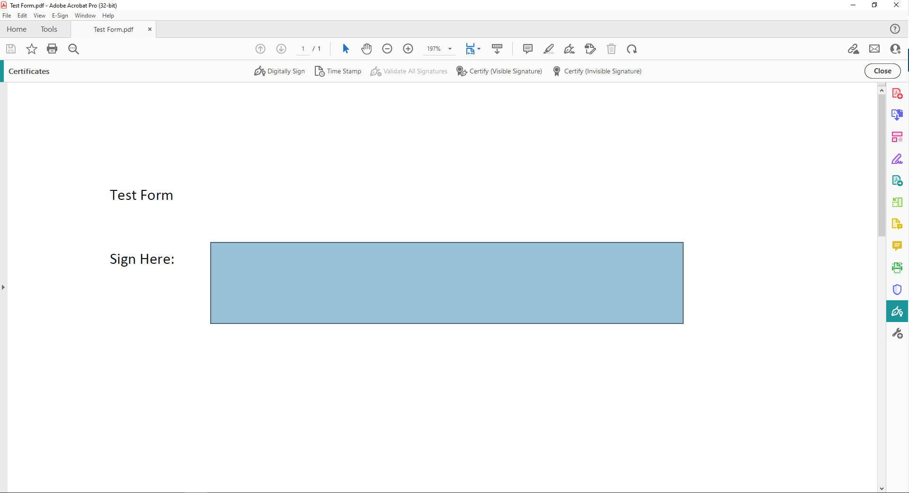
Task: Click the zoom in plus icon
Action: point(408,49)
